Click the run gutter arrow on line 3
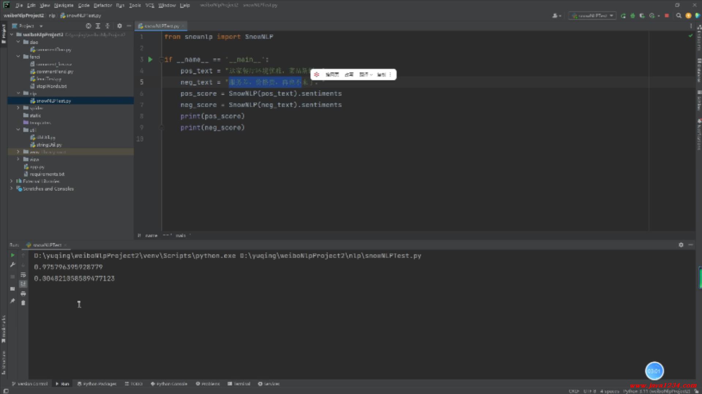The width and height of the screenshot is (702, 394). (x=150, y=59)
